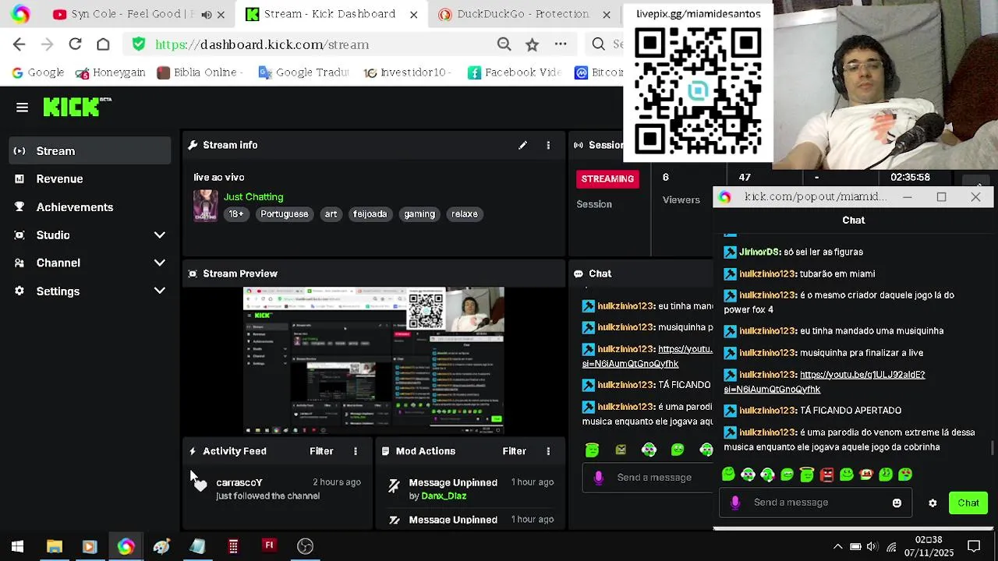Bookmark page with star icon

pos(532,44)
